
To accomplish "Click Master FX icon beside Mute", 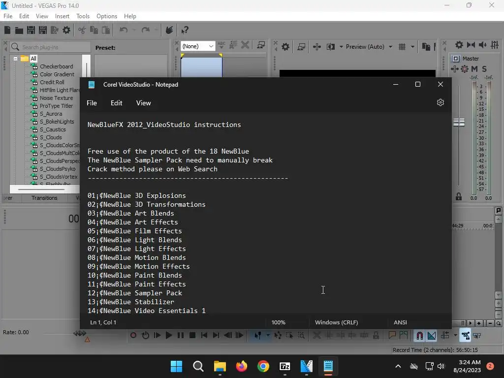I will pos(454,69).
